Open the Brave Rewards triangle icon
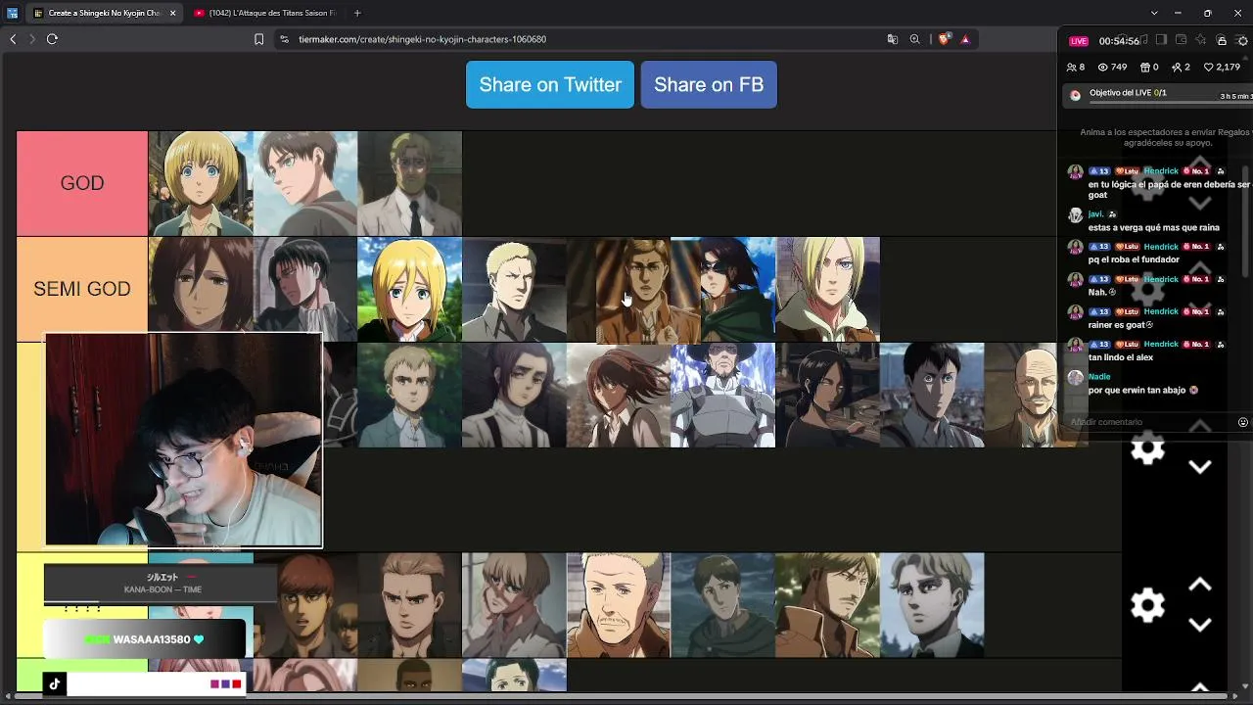Screen dimensions: 1253x705 coord(965,39)
